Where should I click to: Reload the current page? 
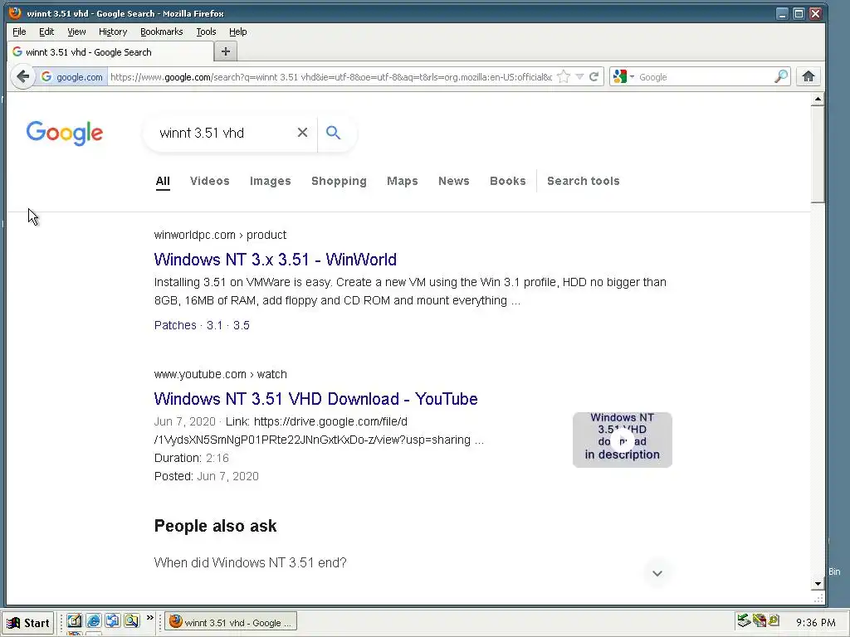594,77
